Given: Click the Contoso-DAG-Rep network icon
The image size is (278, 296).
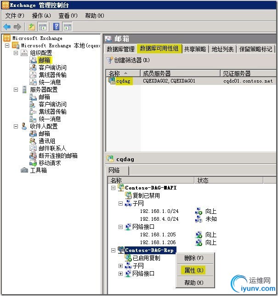Looking at the screenshot, I should click(121, 250).
